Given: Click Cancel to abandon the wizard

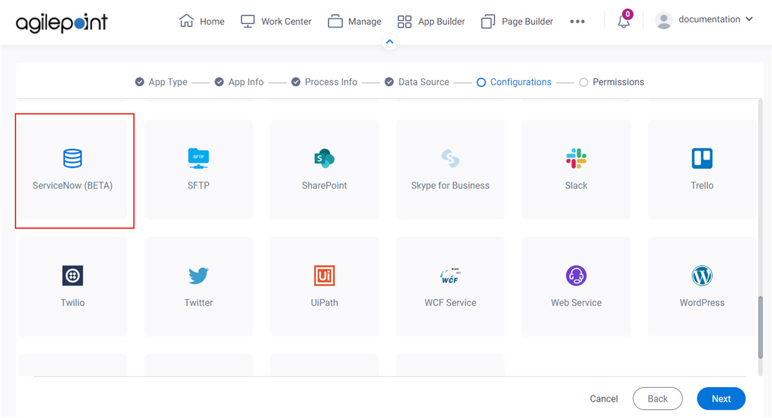Looking at the screenshot, I should click(x=604, y=399).
